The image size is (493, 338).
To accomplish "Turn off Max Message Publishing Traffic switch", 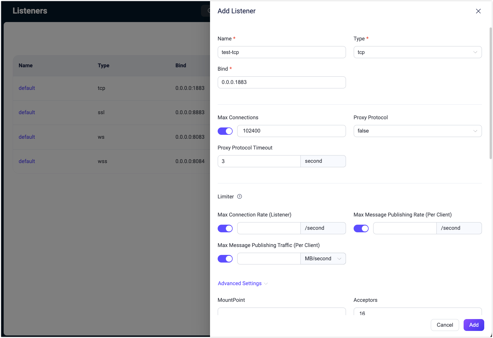I will coord(225,259).
